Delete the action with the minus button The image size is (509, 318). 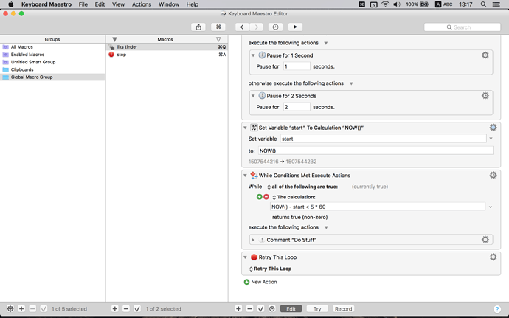click(249, 309)
